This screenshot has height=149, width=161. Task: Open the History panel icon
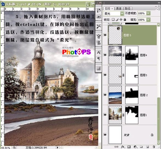point(99,10)
